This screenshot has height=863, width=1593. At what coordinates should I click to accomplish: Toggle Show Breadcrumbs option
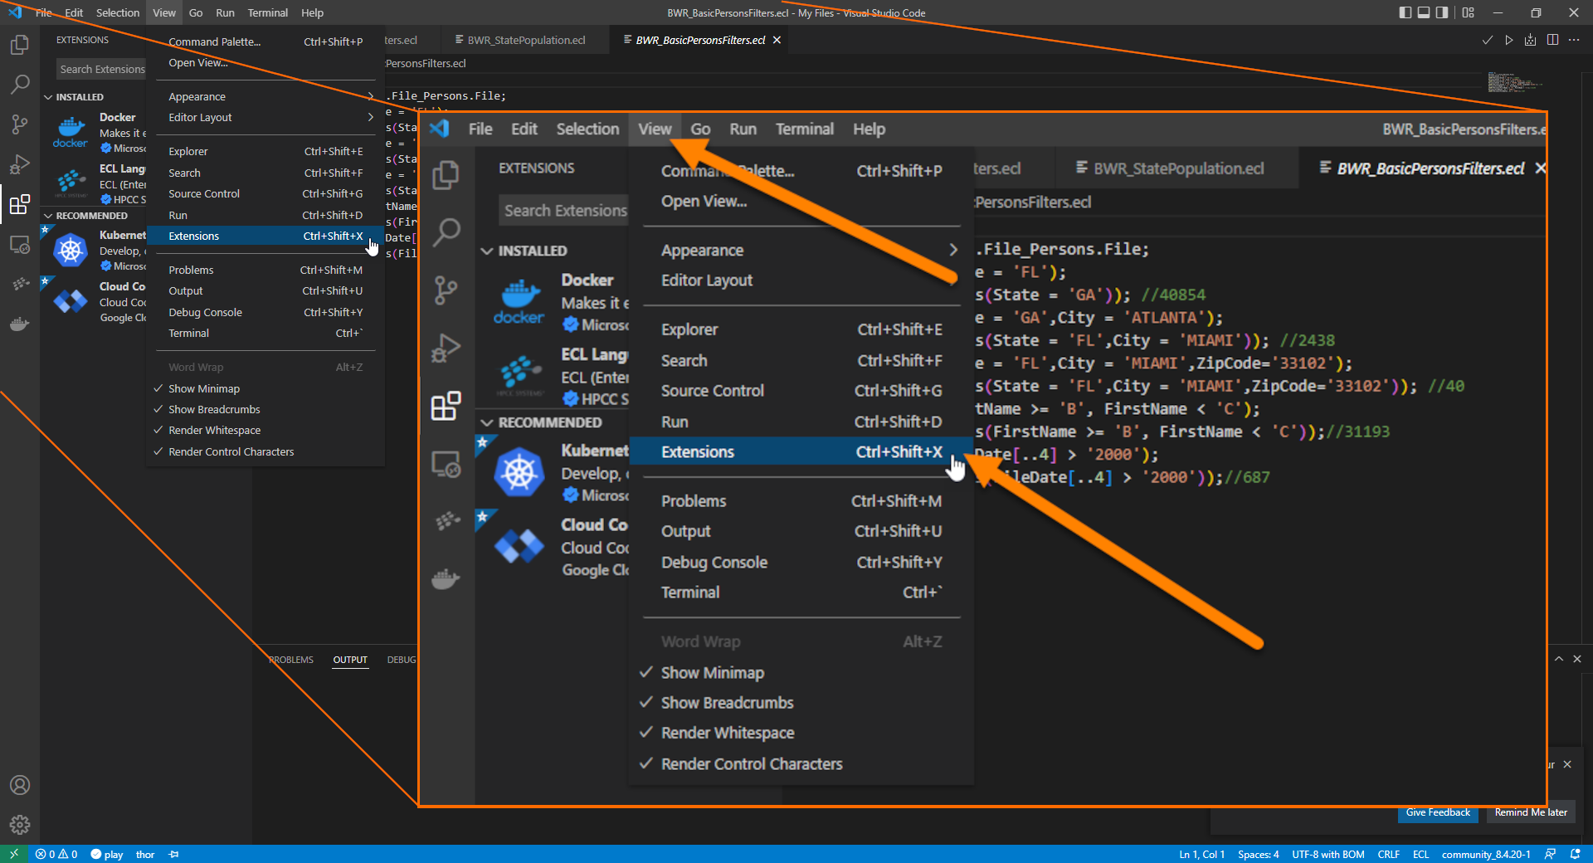[x=214, y=409]
